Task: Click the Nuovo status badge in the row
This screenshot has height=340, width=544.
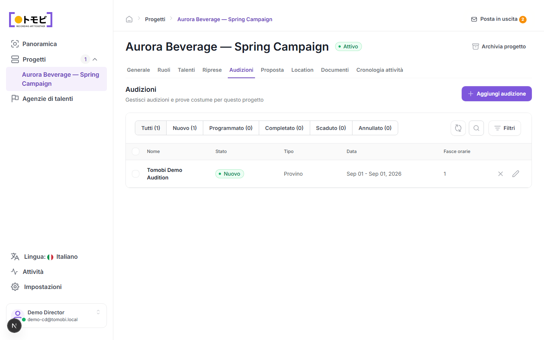Action: tap(230, 174)
